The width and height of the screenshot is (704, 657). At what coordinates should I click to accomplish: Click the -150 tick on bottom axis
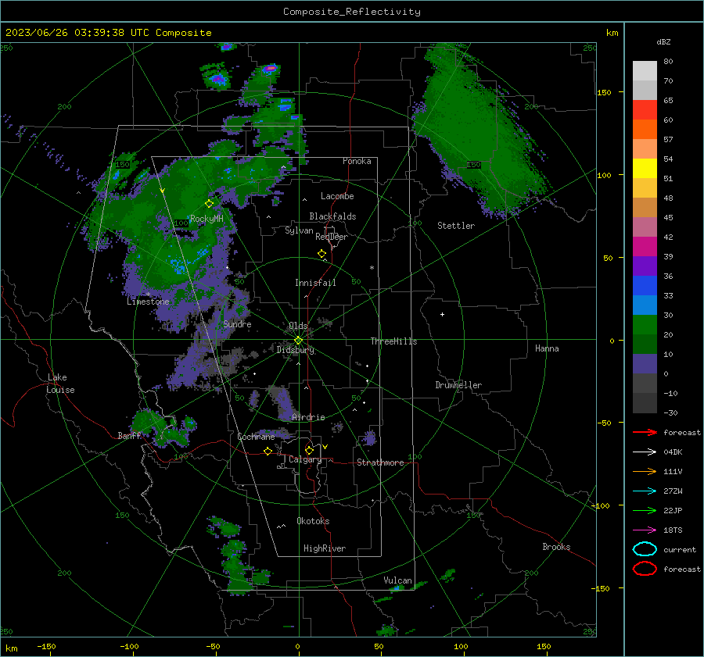point(46,646)
